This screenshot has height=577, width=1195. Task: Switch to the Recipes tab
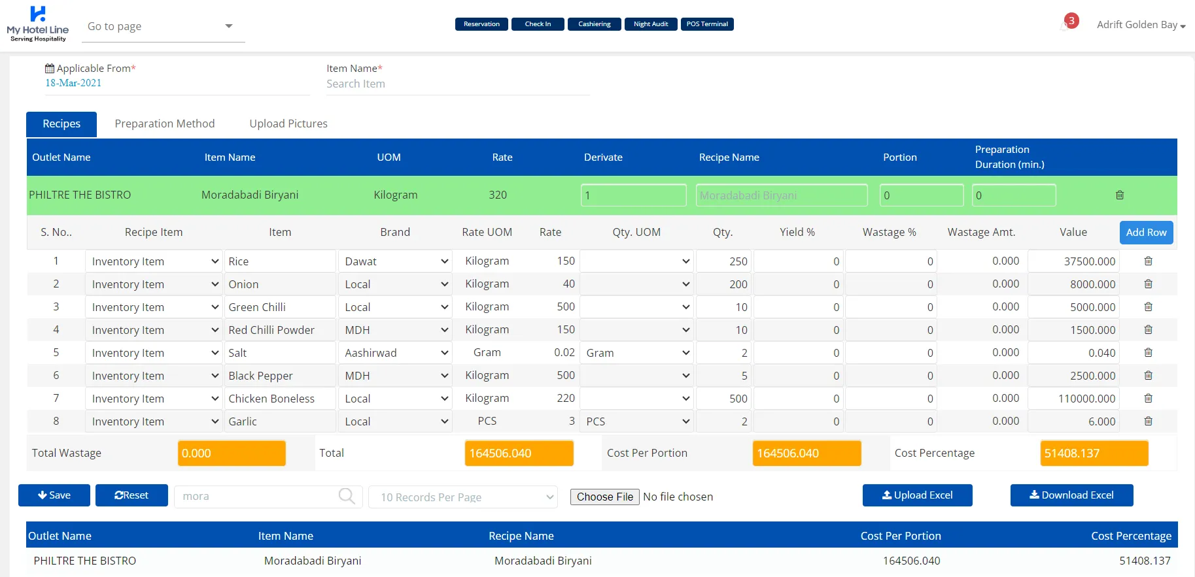tap(61, 124)
